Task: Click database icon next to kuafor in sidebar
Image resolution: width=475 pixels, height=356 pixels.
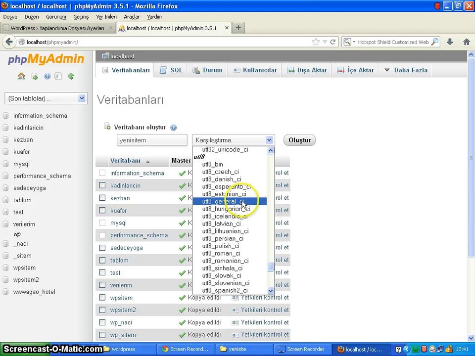Action: click(6, 152)
